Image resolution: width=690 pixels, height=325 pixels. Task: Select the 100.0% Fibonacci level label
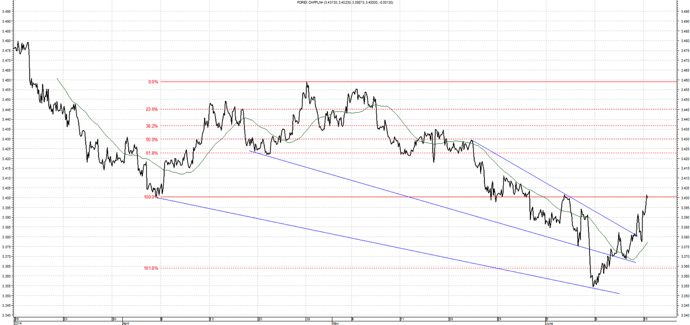151,197
